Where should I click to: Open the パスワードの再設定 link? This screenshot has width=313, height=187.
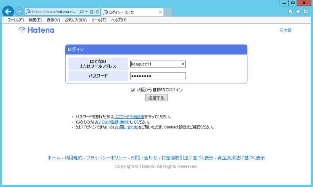[x=129, y=117]
